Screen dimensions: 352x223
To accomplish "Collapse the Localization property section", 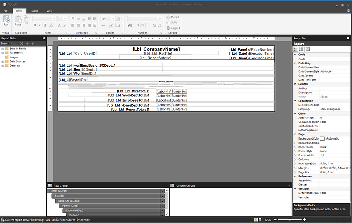I will pyautogui.click(x=295, y=101).
